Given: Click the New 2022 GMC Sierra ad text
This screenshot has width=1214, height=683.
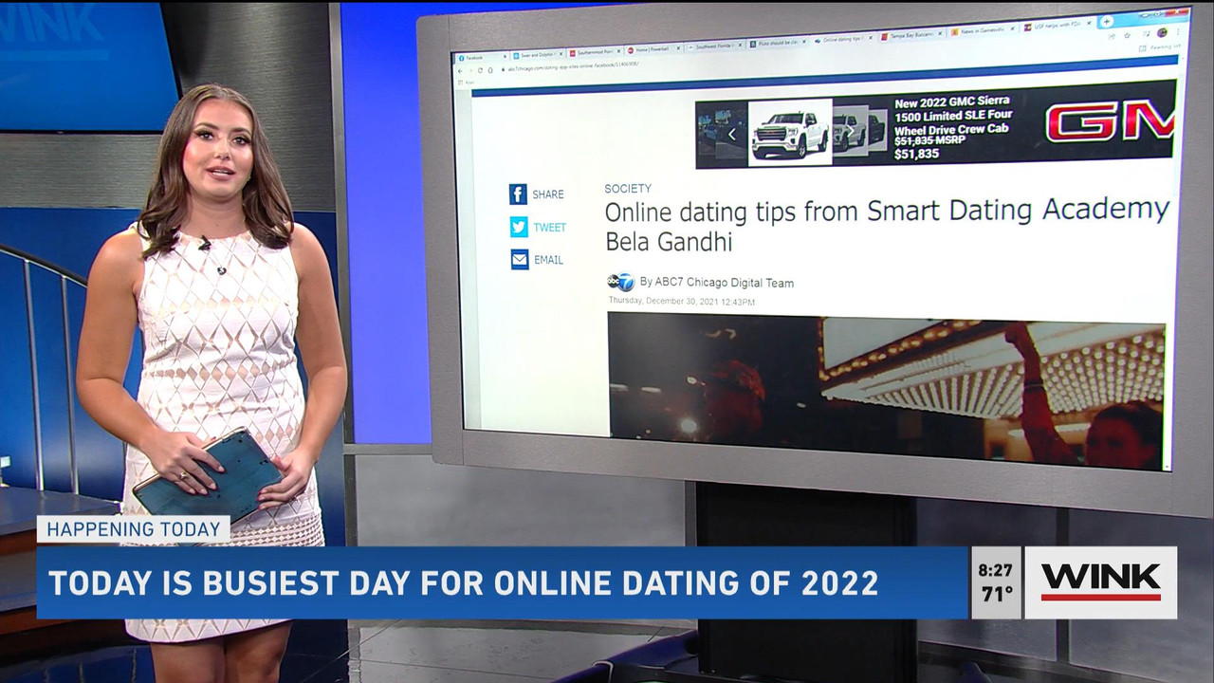Looking at the screenshot, I should [952, 115].
